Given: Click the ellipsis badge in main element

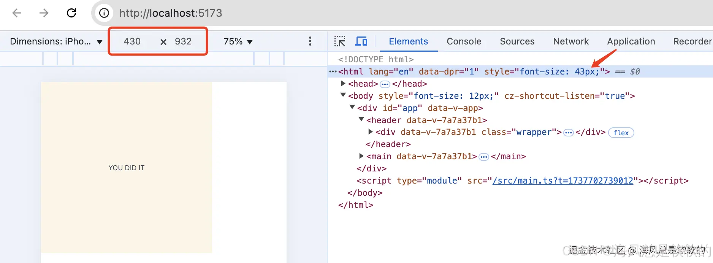Looking at the screenshot, I should click(x=484, y=157).
